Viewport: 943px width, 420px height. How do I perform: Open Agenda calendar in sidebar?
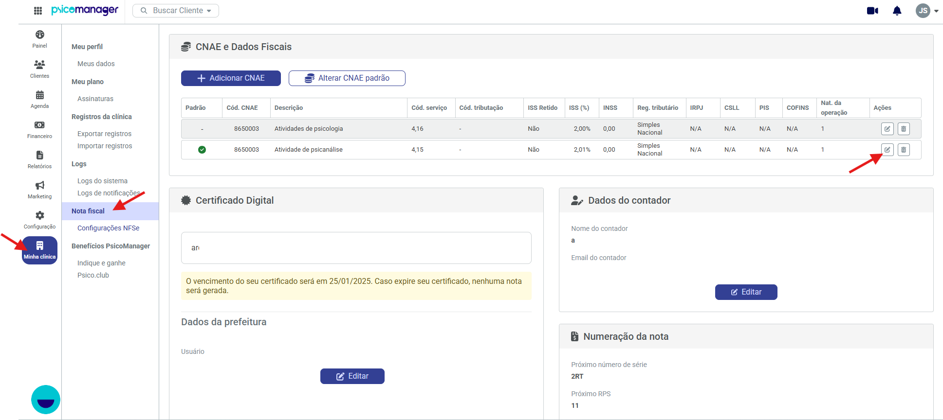(x=40, y=99)
